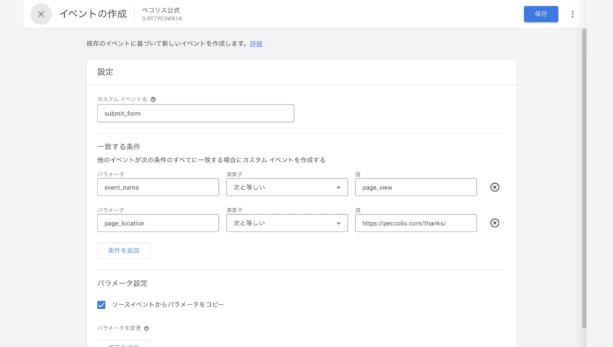This screenshot has width=613, height=347.
Task: Edit the submit_form custom event name field
Action: (x=196, y=113)
